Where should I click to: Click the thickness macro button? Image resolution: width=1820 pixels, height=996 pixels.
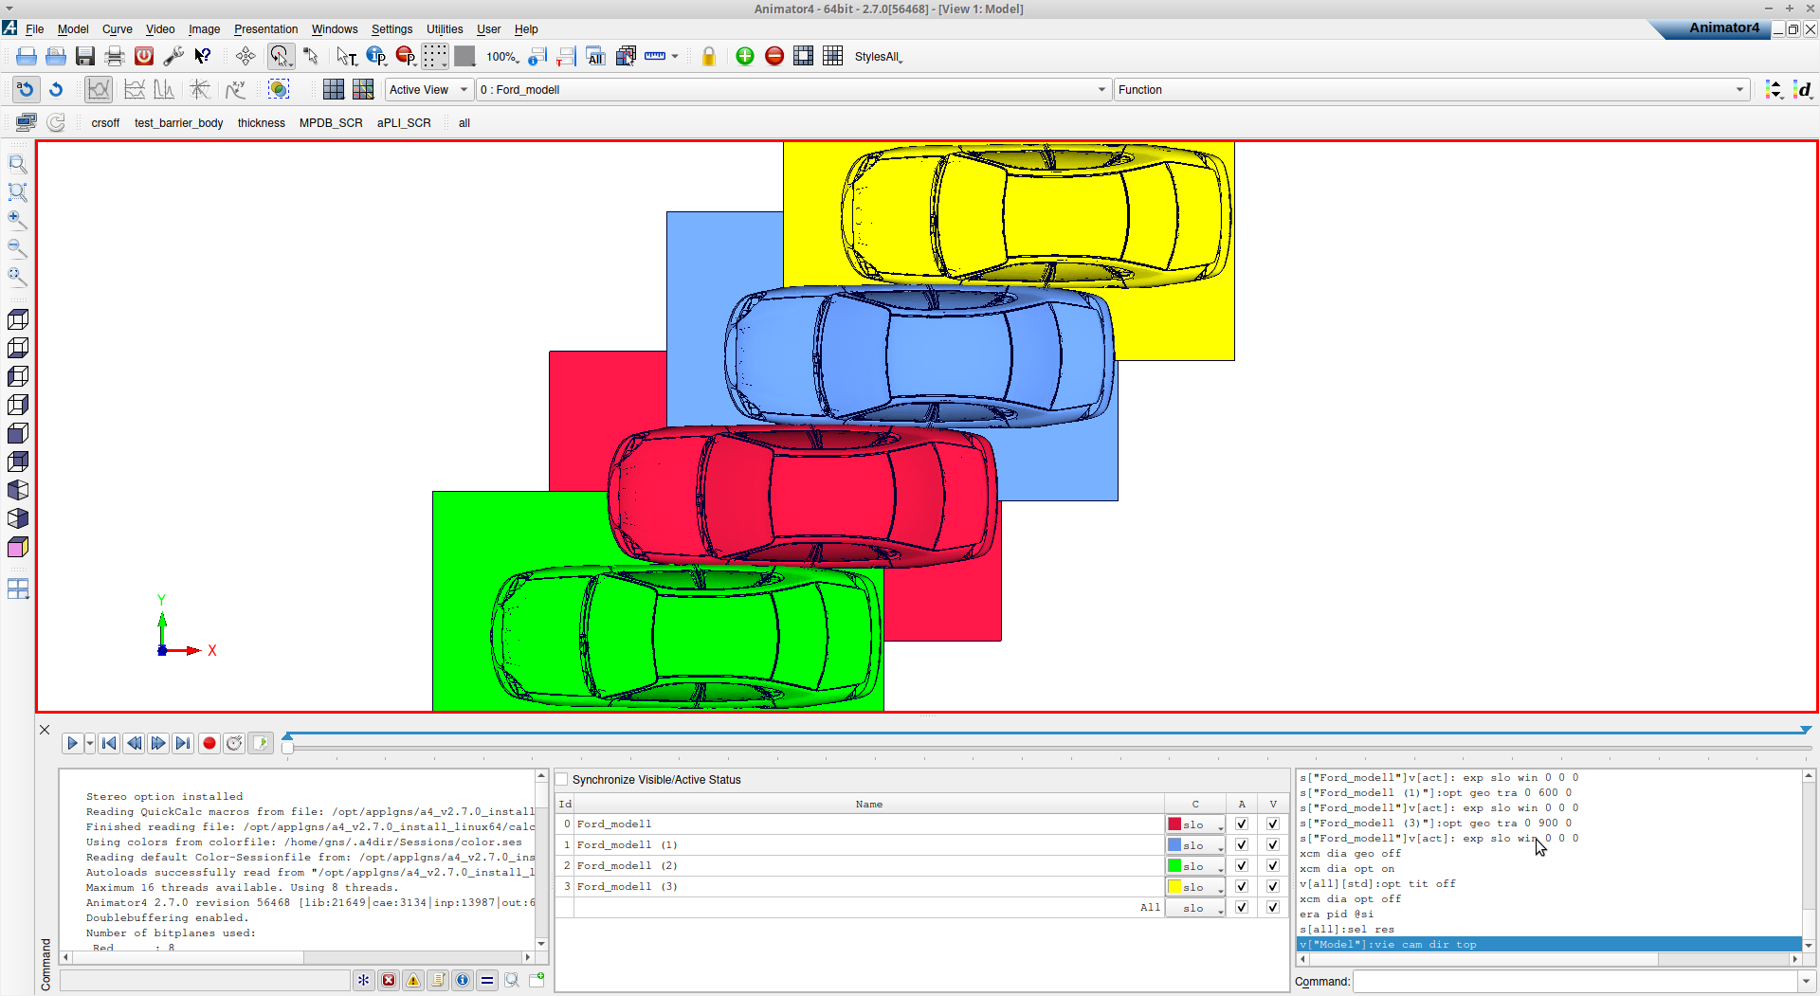click(x=261, y=123)
